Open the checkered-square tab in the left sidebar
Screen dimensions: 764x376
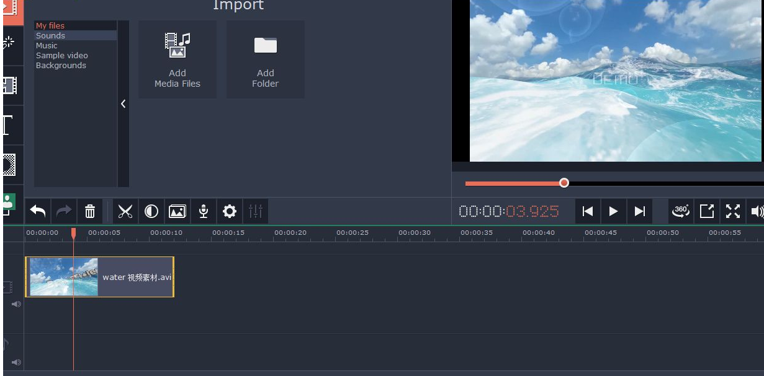click(11, 165)
